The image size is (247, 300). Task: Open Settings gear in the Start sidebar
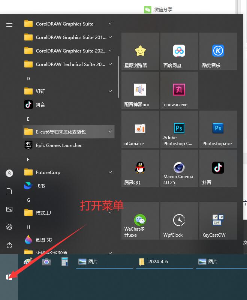(9, 227)
